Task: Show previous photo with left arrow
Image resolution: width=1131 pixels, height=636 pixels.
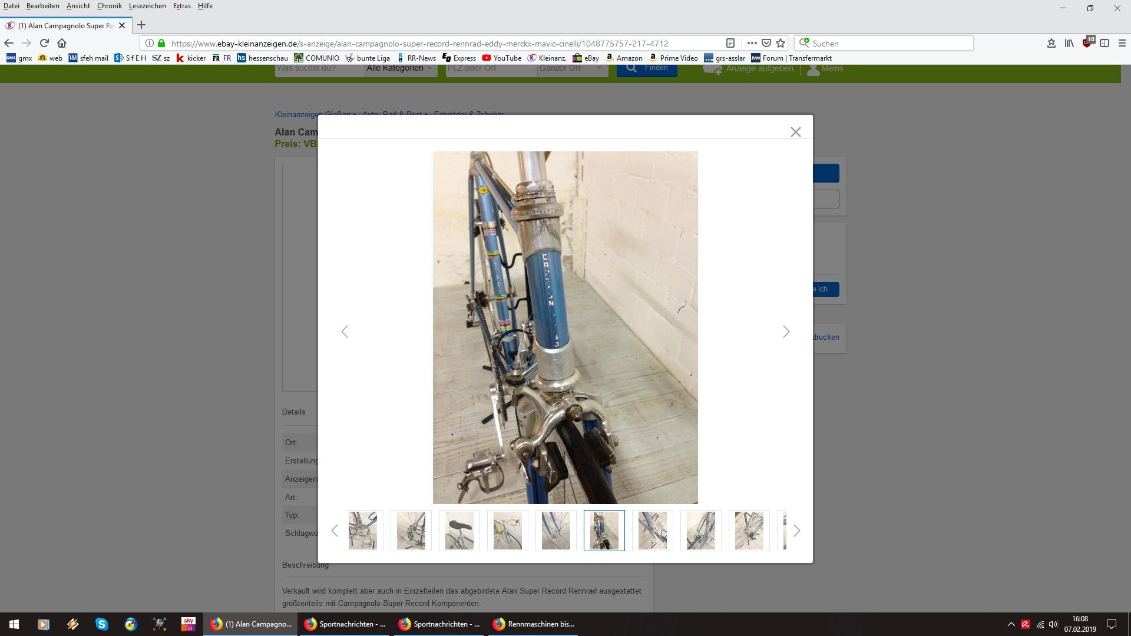Action: pos(345,332)
